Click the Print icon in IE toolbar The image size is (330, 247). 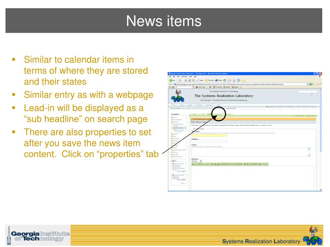pyautogui.click(x=234, y=80)
